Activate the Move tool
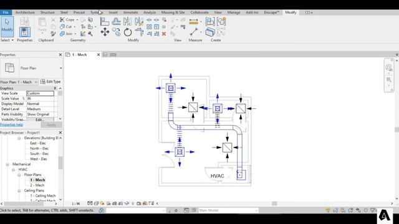Viewport: 399px width, 224px height. pyautogui.click(x=105, y=32)
